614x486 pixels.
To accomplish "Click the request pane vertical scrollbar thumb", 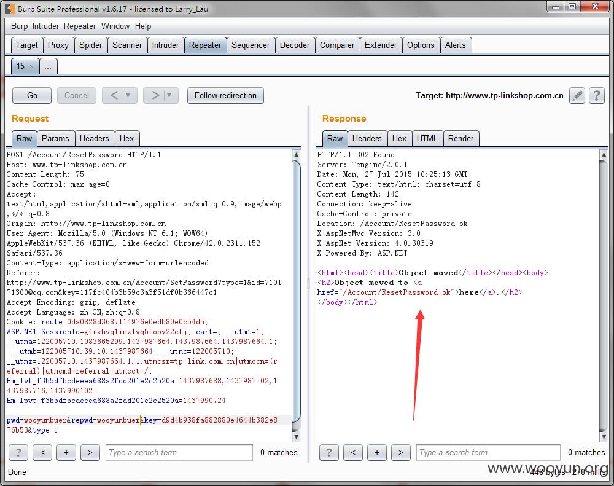I will [x=297, y=291].
